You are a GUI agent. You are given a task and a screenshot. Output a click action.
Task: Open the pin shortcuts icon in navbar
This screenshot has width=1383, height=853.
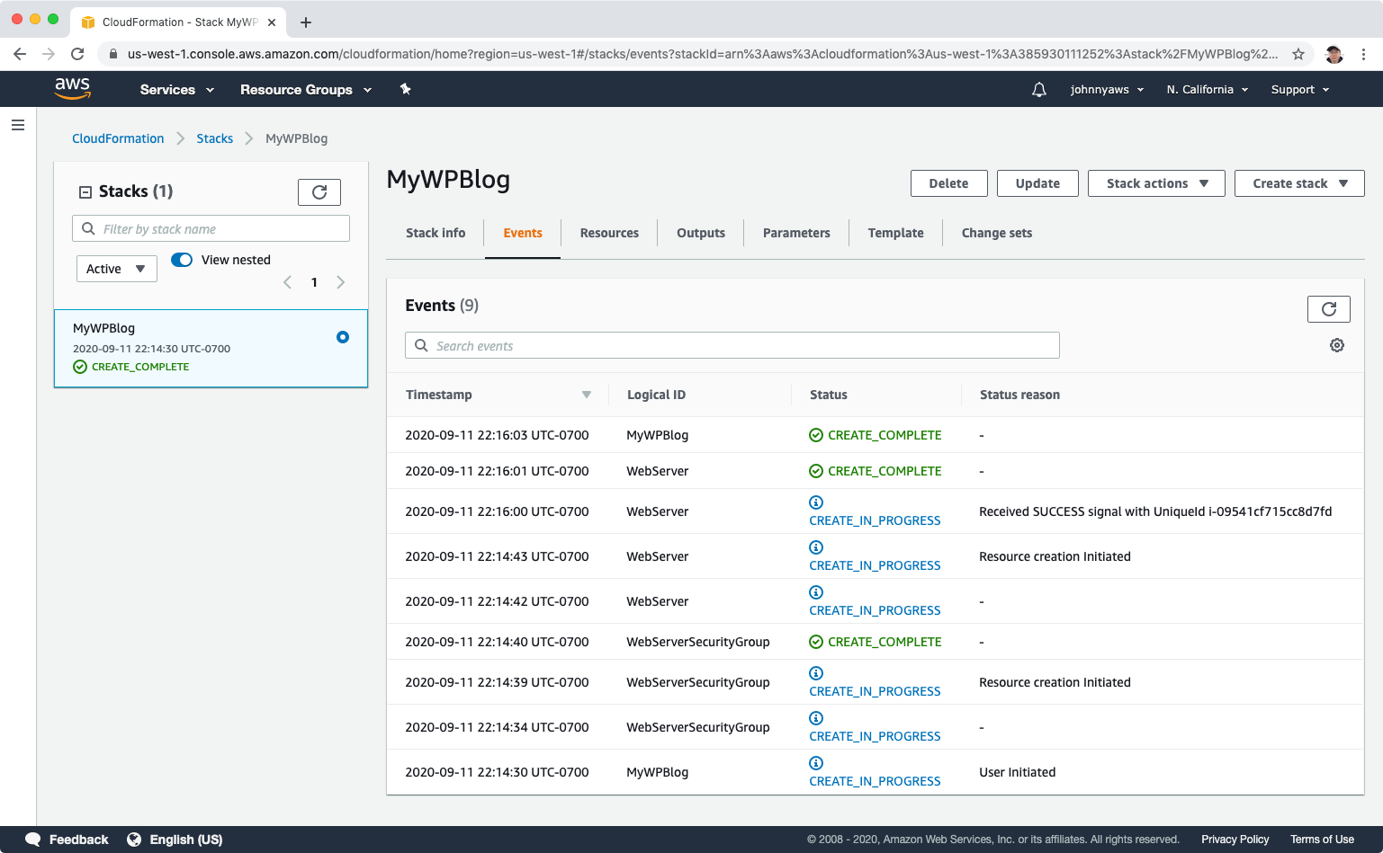(x=406, y=89)
